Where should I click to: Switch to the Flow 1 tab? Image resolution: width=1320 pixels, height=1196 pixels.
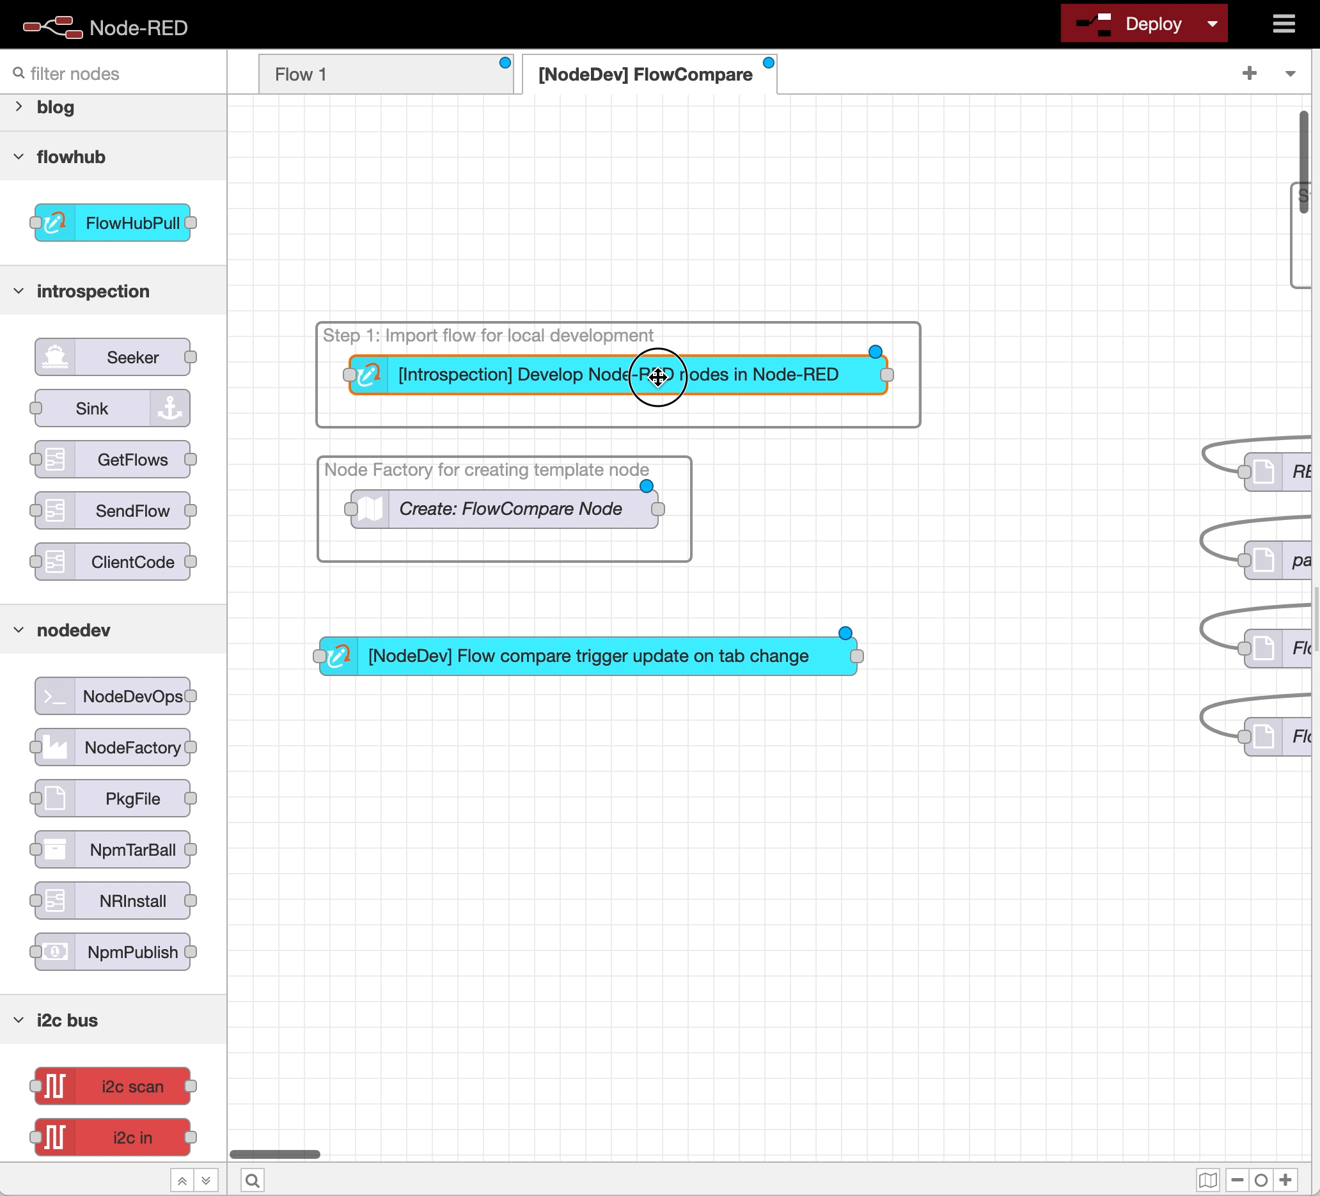point(386,74)
